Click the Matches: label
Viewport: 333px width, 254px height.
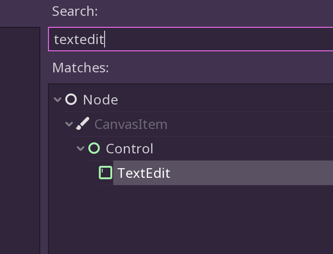click(x=81, y=68)
